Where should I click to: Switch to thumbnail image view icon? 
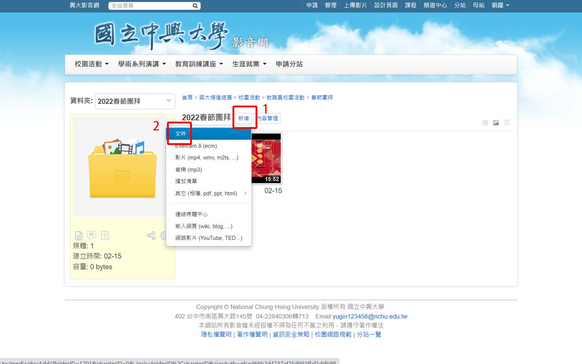tap(496, 123)
